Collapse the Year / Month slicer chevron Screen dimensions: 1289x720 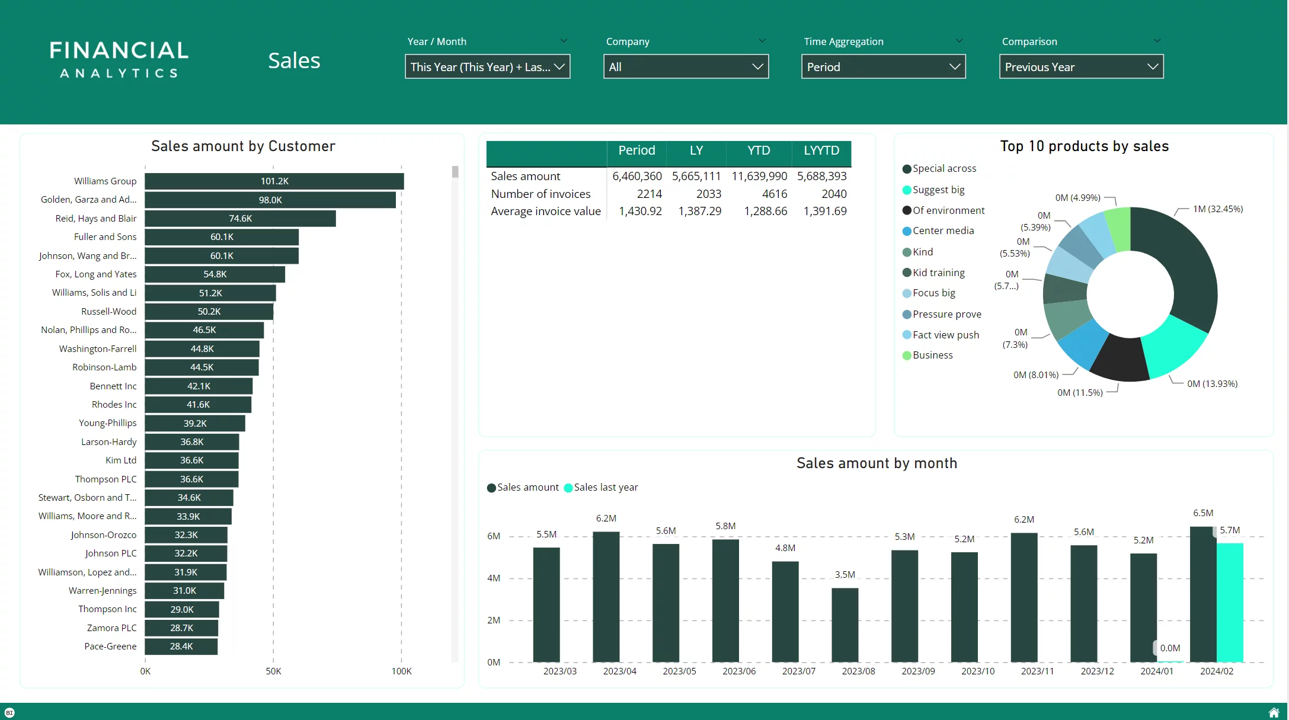click(x=564, y=41)
